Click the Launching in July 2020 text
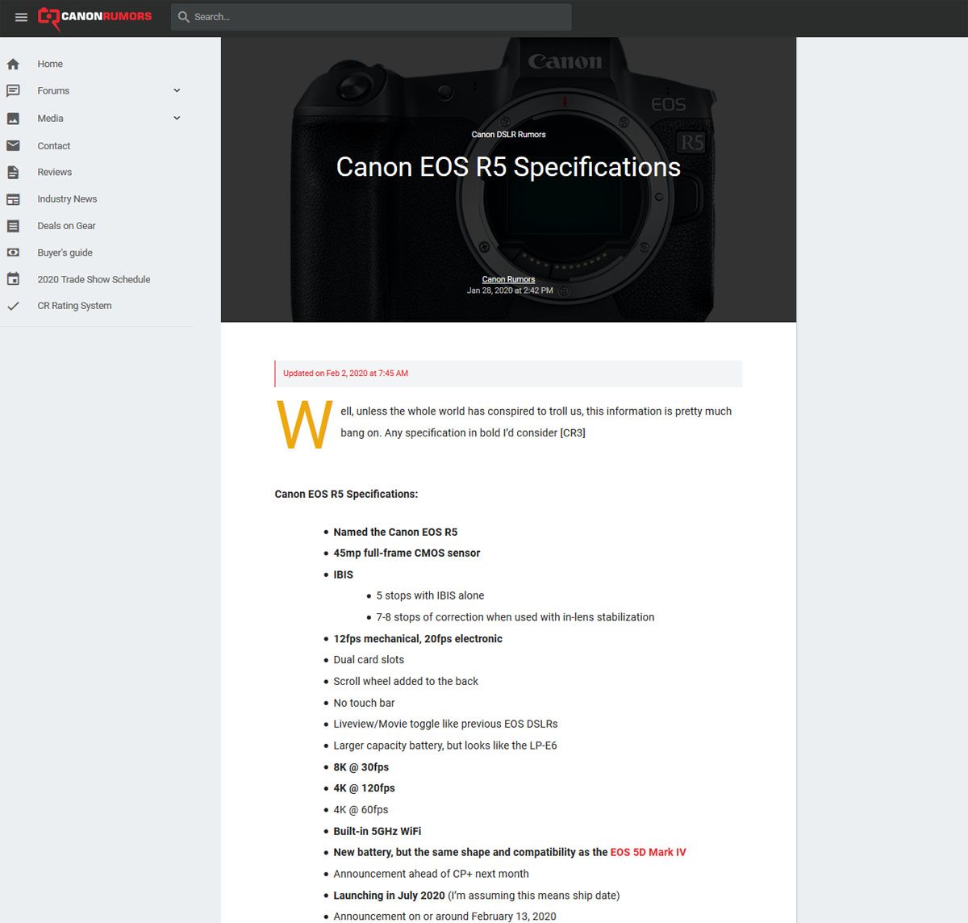Viewport: 968px width, 923px height. pyautogui.click(x=389, y=896)
